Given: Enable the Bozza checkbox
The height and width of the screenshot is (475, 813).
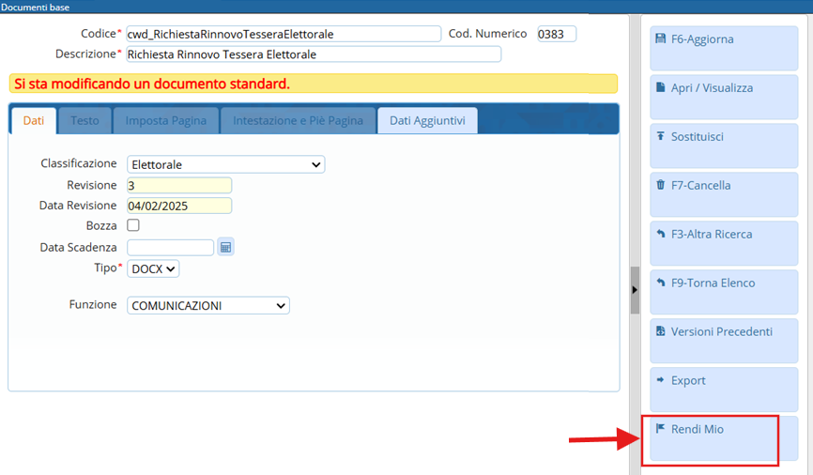Looking at the screenshot, I should point(133,225).
